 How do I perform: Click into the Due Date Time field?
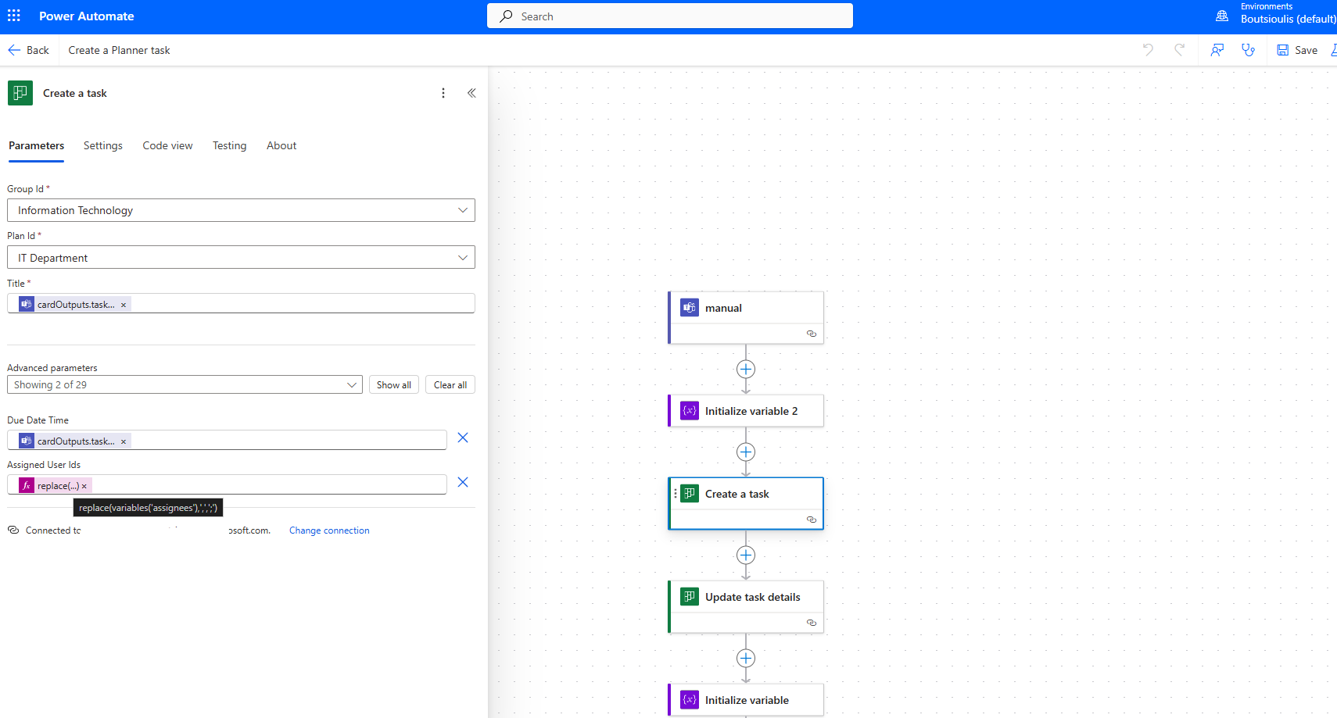[227, 441]
